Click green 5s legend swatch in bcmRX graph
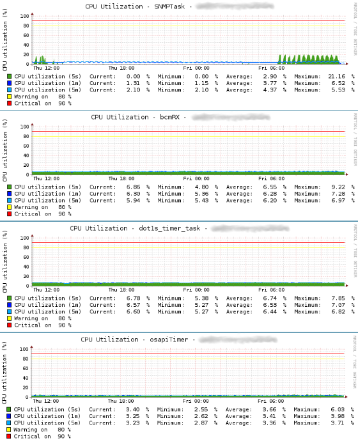The width and height of the screenshot is (358, 443). (10, 187)
